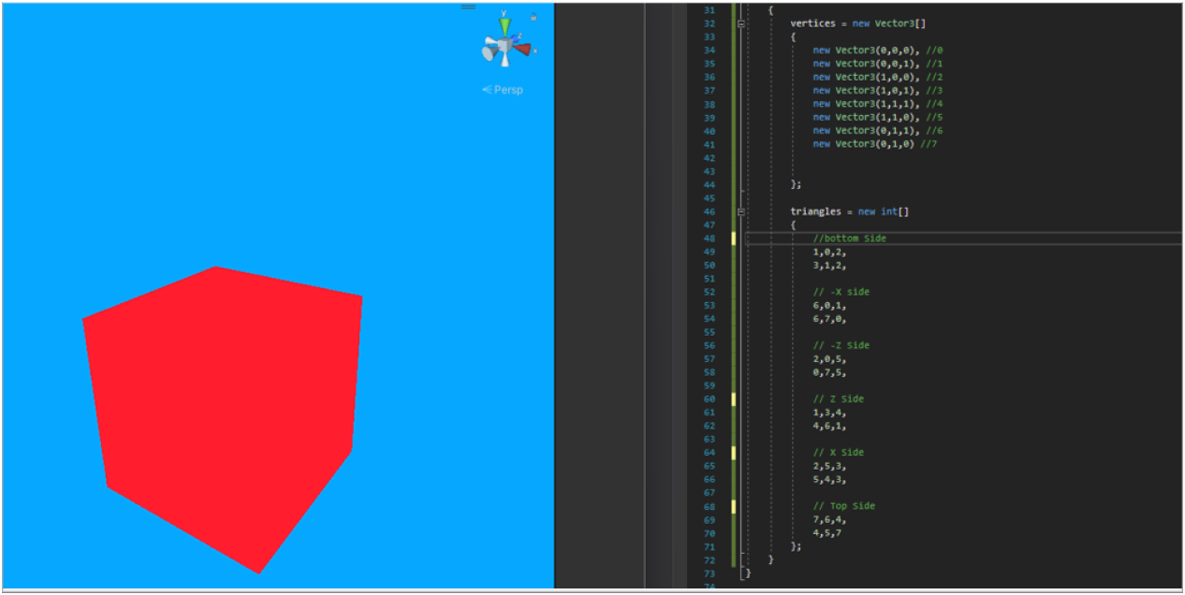Click line number 53 in the editor gutter
The image size is (1185, 595).
click(x=709, y=305)
